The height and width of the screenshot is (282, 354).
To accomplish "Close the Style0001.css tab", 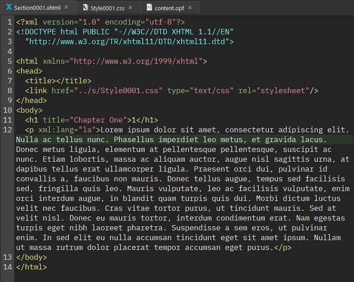I will [x=130, y=8].
